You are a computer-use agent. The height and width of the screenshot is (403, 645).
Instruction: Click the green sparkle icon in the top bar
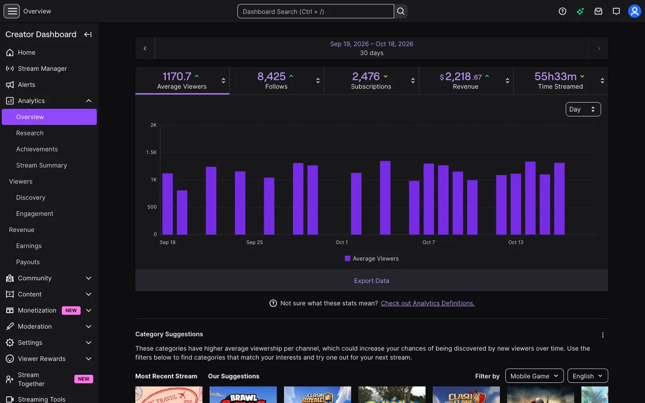[580, 11]
